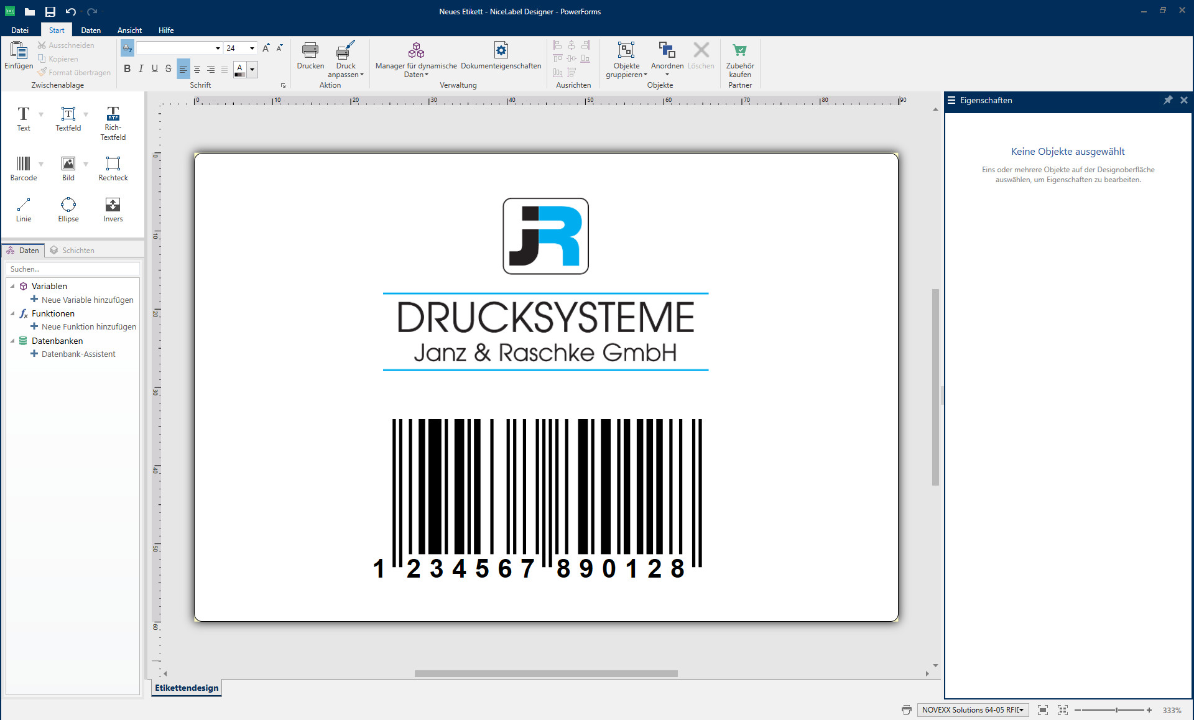Select the Ellipse drawing tool
Screen dimensions: 1194x720
pos(68,210)
